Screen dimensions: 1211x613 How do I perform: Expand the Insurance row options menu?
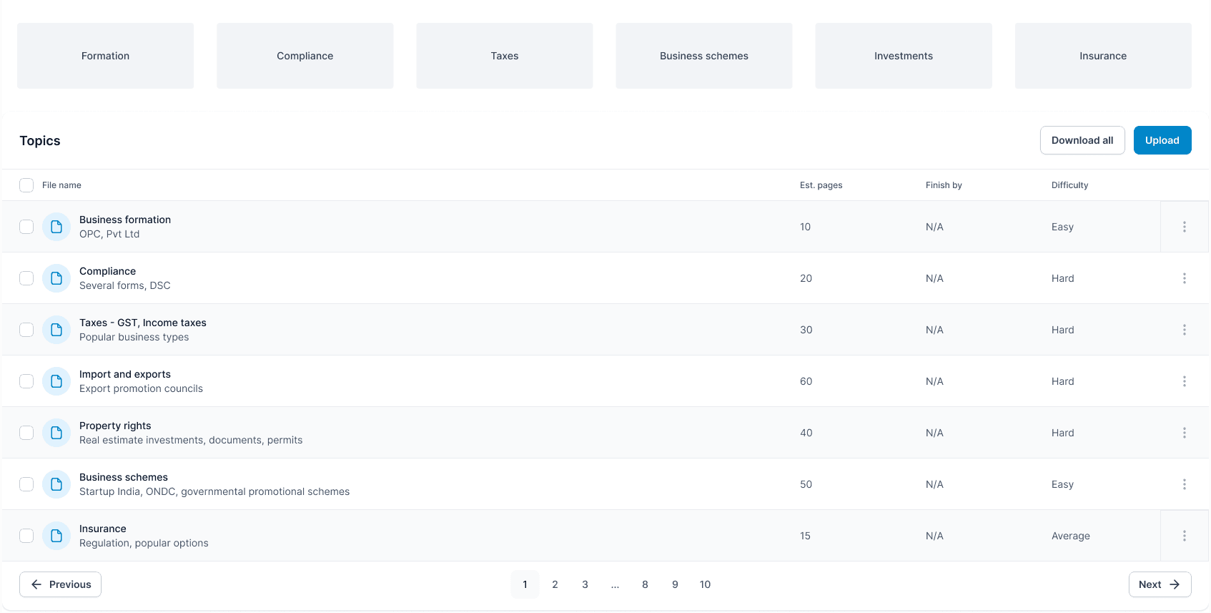[1184, 536]
